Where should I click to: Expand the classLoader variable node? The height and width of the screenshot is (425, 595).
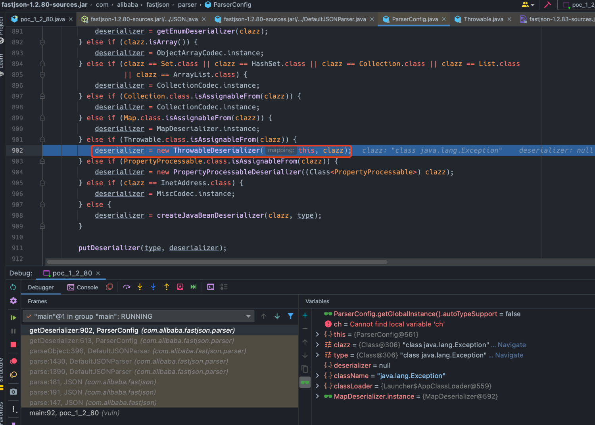point(317,386)
